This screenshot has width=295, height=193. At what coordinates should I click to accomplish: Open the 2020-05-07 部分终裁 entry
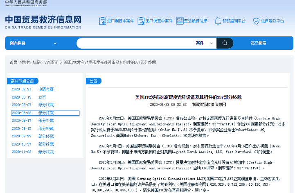click(33, 105)
